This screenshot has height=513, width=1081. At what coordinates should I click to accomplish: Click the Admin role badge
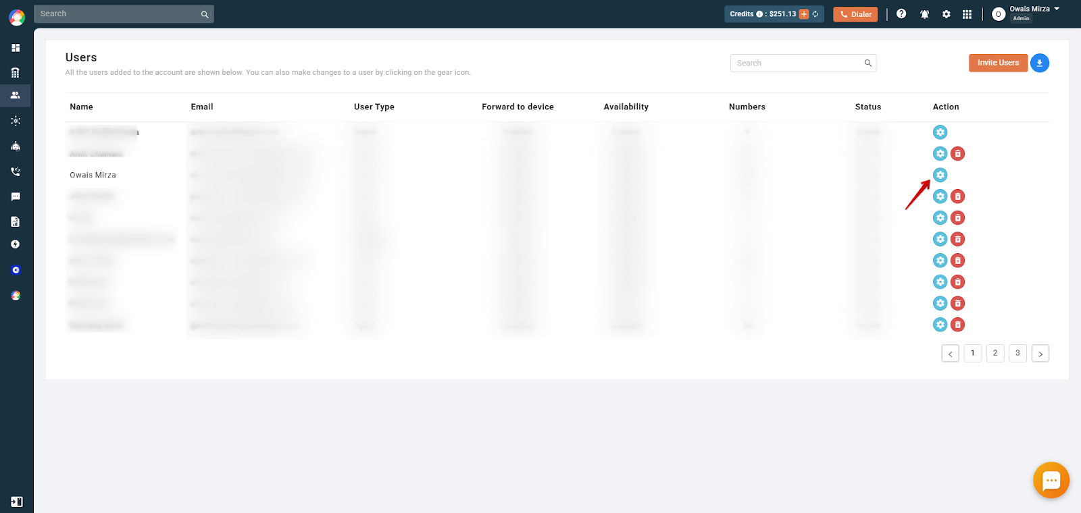click(1021, 18)
